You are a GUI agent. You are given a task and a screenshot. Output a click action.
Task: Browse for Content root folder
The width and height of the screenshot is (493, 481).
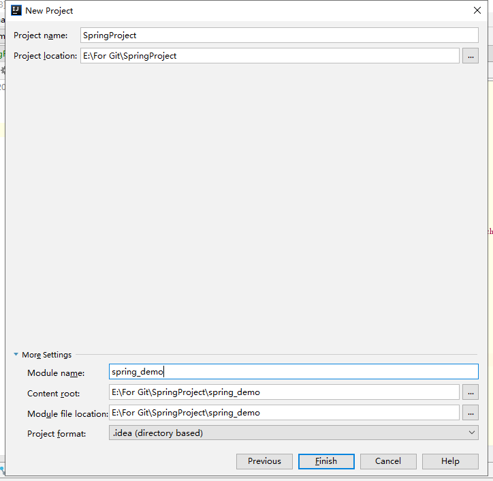[471, 392]
